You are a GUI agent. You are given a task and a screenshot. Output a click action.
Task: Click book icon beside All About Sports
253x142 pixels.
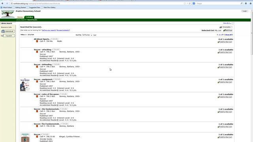click(x=37, y=41)
